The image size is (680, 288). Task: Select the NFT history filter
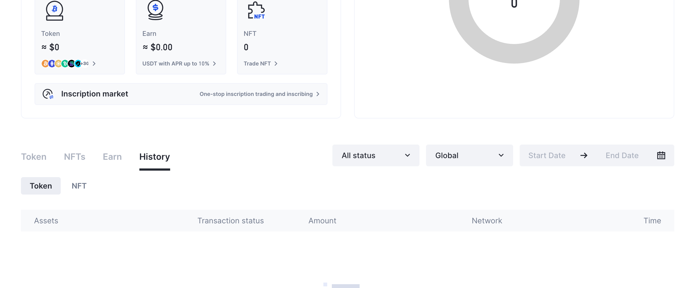point(79,186)
